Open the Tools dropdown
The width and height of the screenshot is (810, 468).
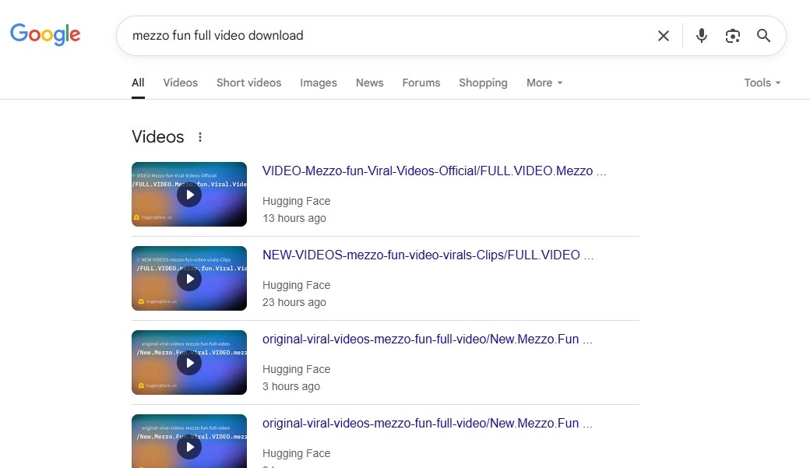click(x=761, y=83)
